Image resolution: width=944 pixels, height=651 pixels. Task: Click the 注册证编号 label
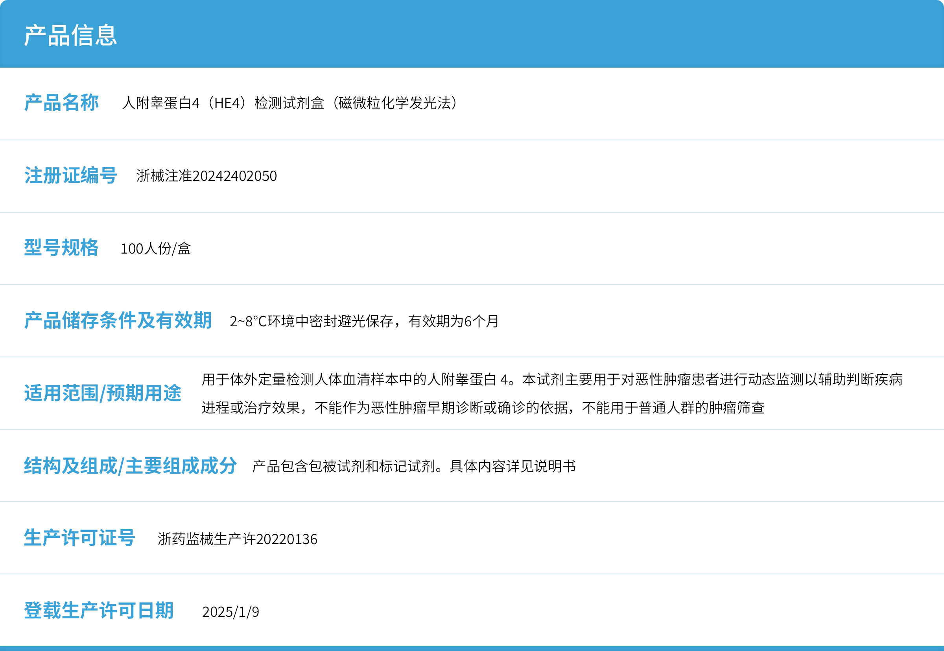71,175
